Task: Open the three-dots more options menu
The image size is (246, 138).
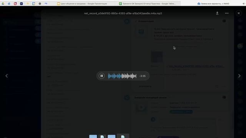Action: [227, 13]
